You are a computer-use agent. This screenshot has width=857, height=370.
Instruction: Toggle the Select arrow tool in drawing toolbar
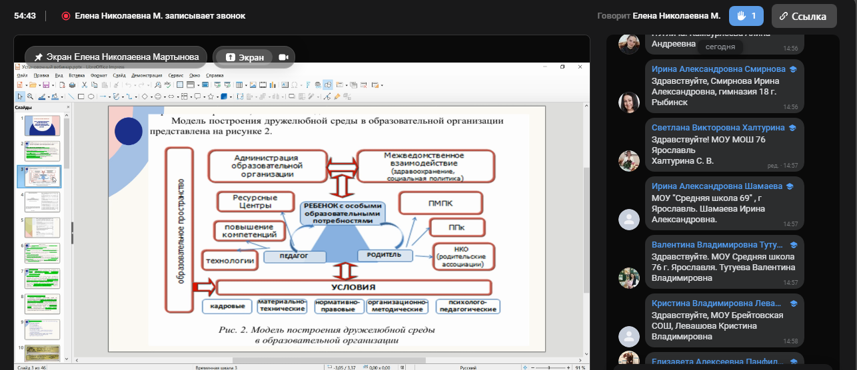click(20, 96)
